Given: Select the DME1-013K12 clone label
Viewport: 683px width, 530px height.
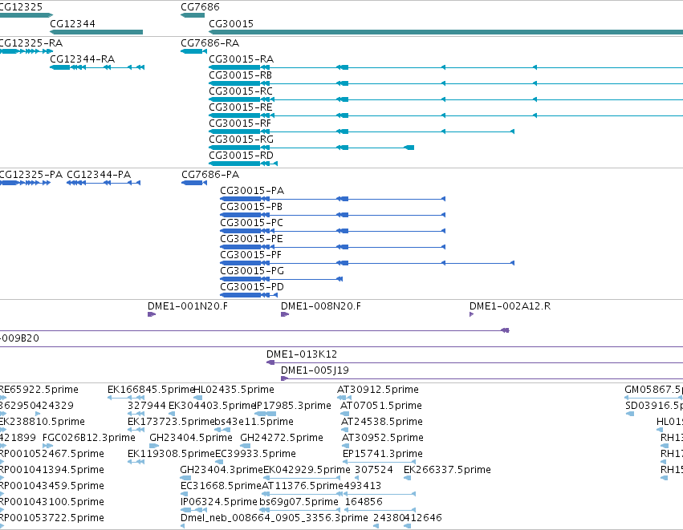Looking at the screenshot, I should (302, 354).
